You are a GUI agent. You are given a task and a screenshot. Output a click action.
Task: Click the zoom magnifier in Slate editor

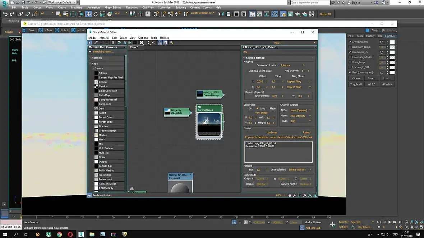click(295, 195)
